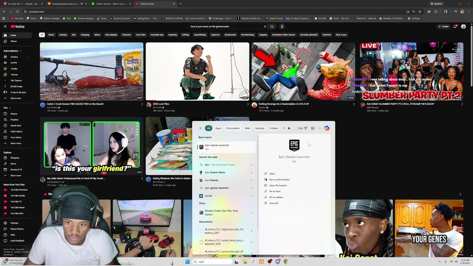This screenshot has height=266, width=473.
Task: Open Movies & TV under Explore
Action: (18, 170)
